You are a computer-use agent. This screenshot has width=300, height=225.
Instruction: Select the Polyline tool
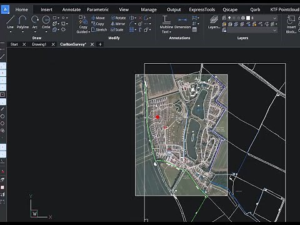pyautogui.click(x=22, y=22)
